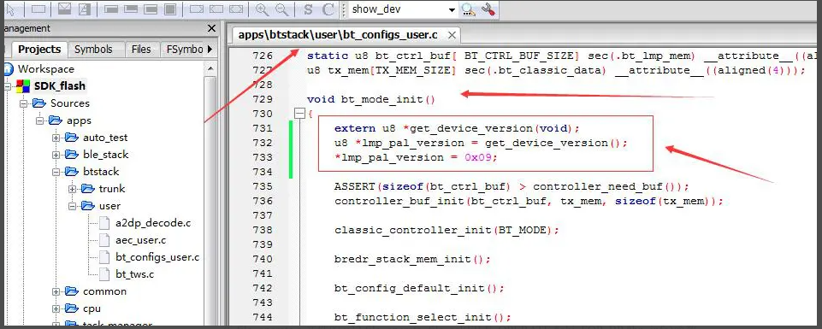Toggle the S source toolbar icon
The image size is (822, 329).
pyautogui.click(x=308, y=9)
